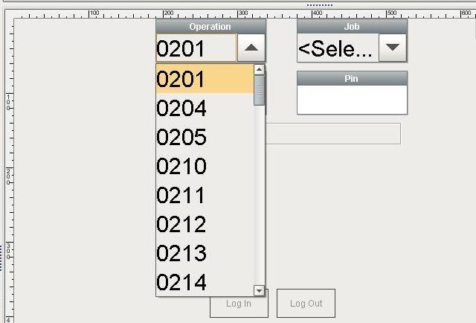Click the Operation header label

[x=210, y=27]
